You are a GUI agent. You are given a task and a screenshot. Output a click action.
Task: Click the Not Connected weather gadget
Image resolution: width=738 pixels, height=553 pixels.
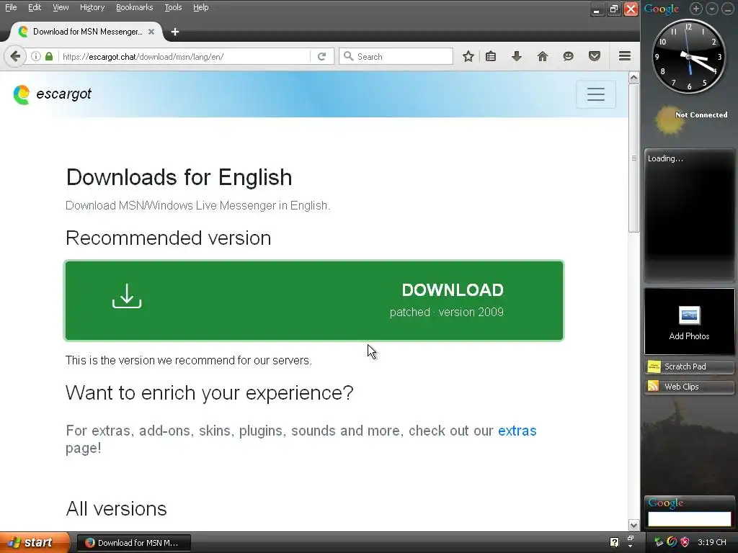click(x=690, y=120)
